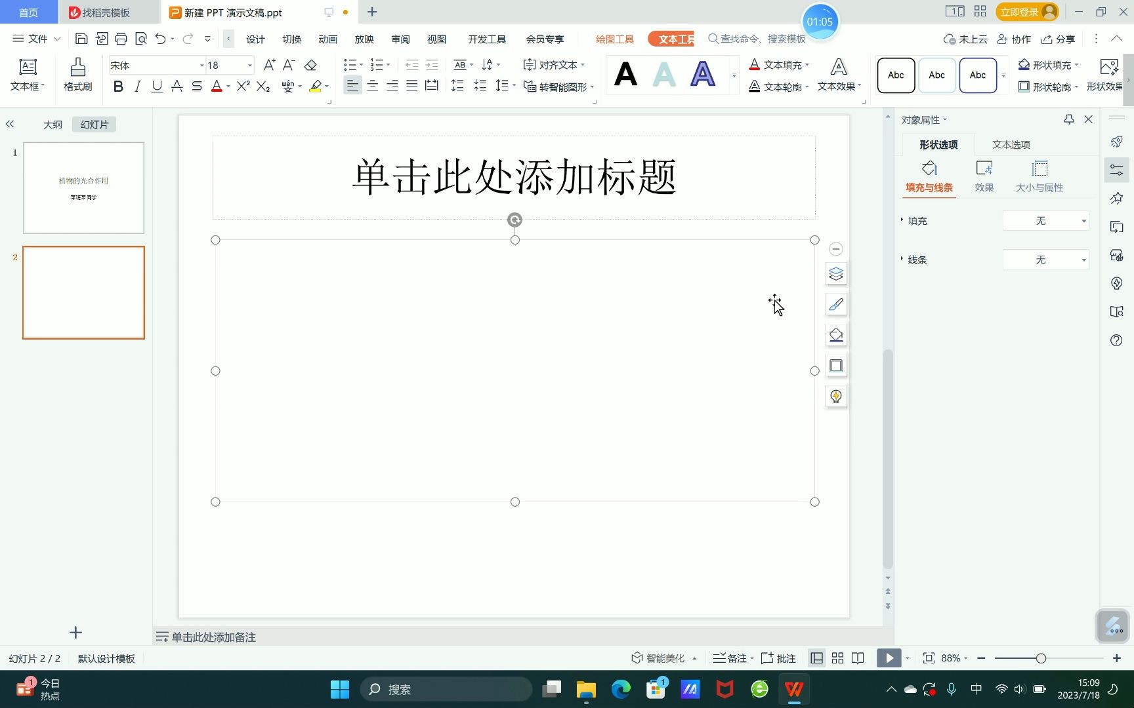The width and height of the screenshot is (1134, 708).
Task: Decrease the indent level
Action: (411, 65)
